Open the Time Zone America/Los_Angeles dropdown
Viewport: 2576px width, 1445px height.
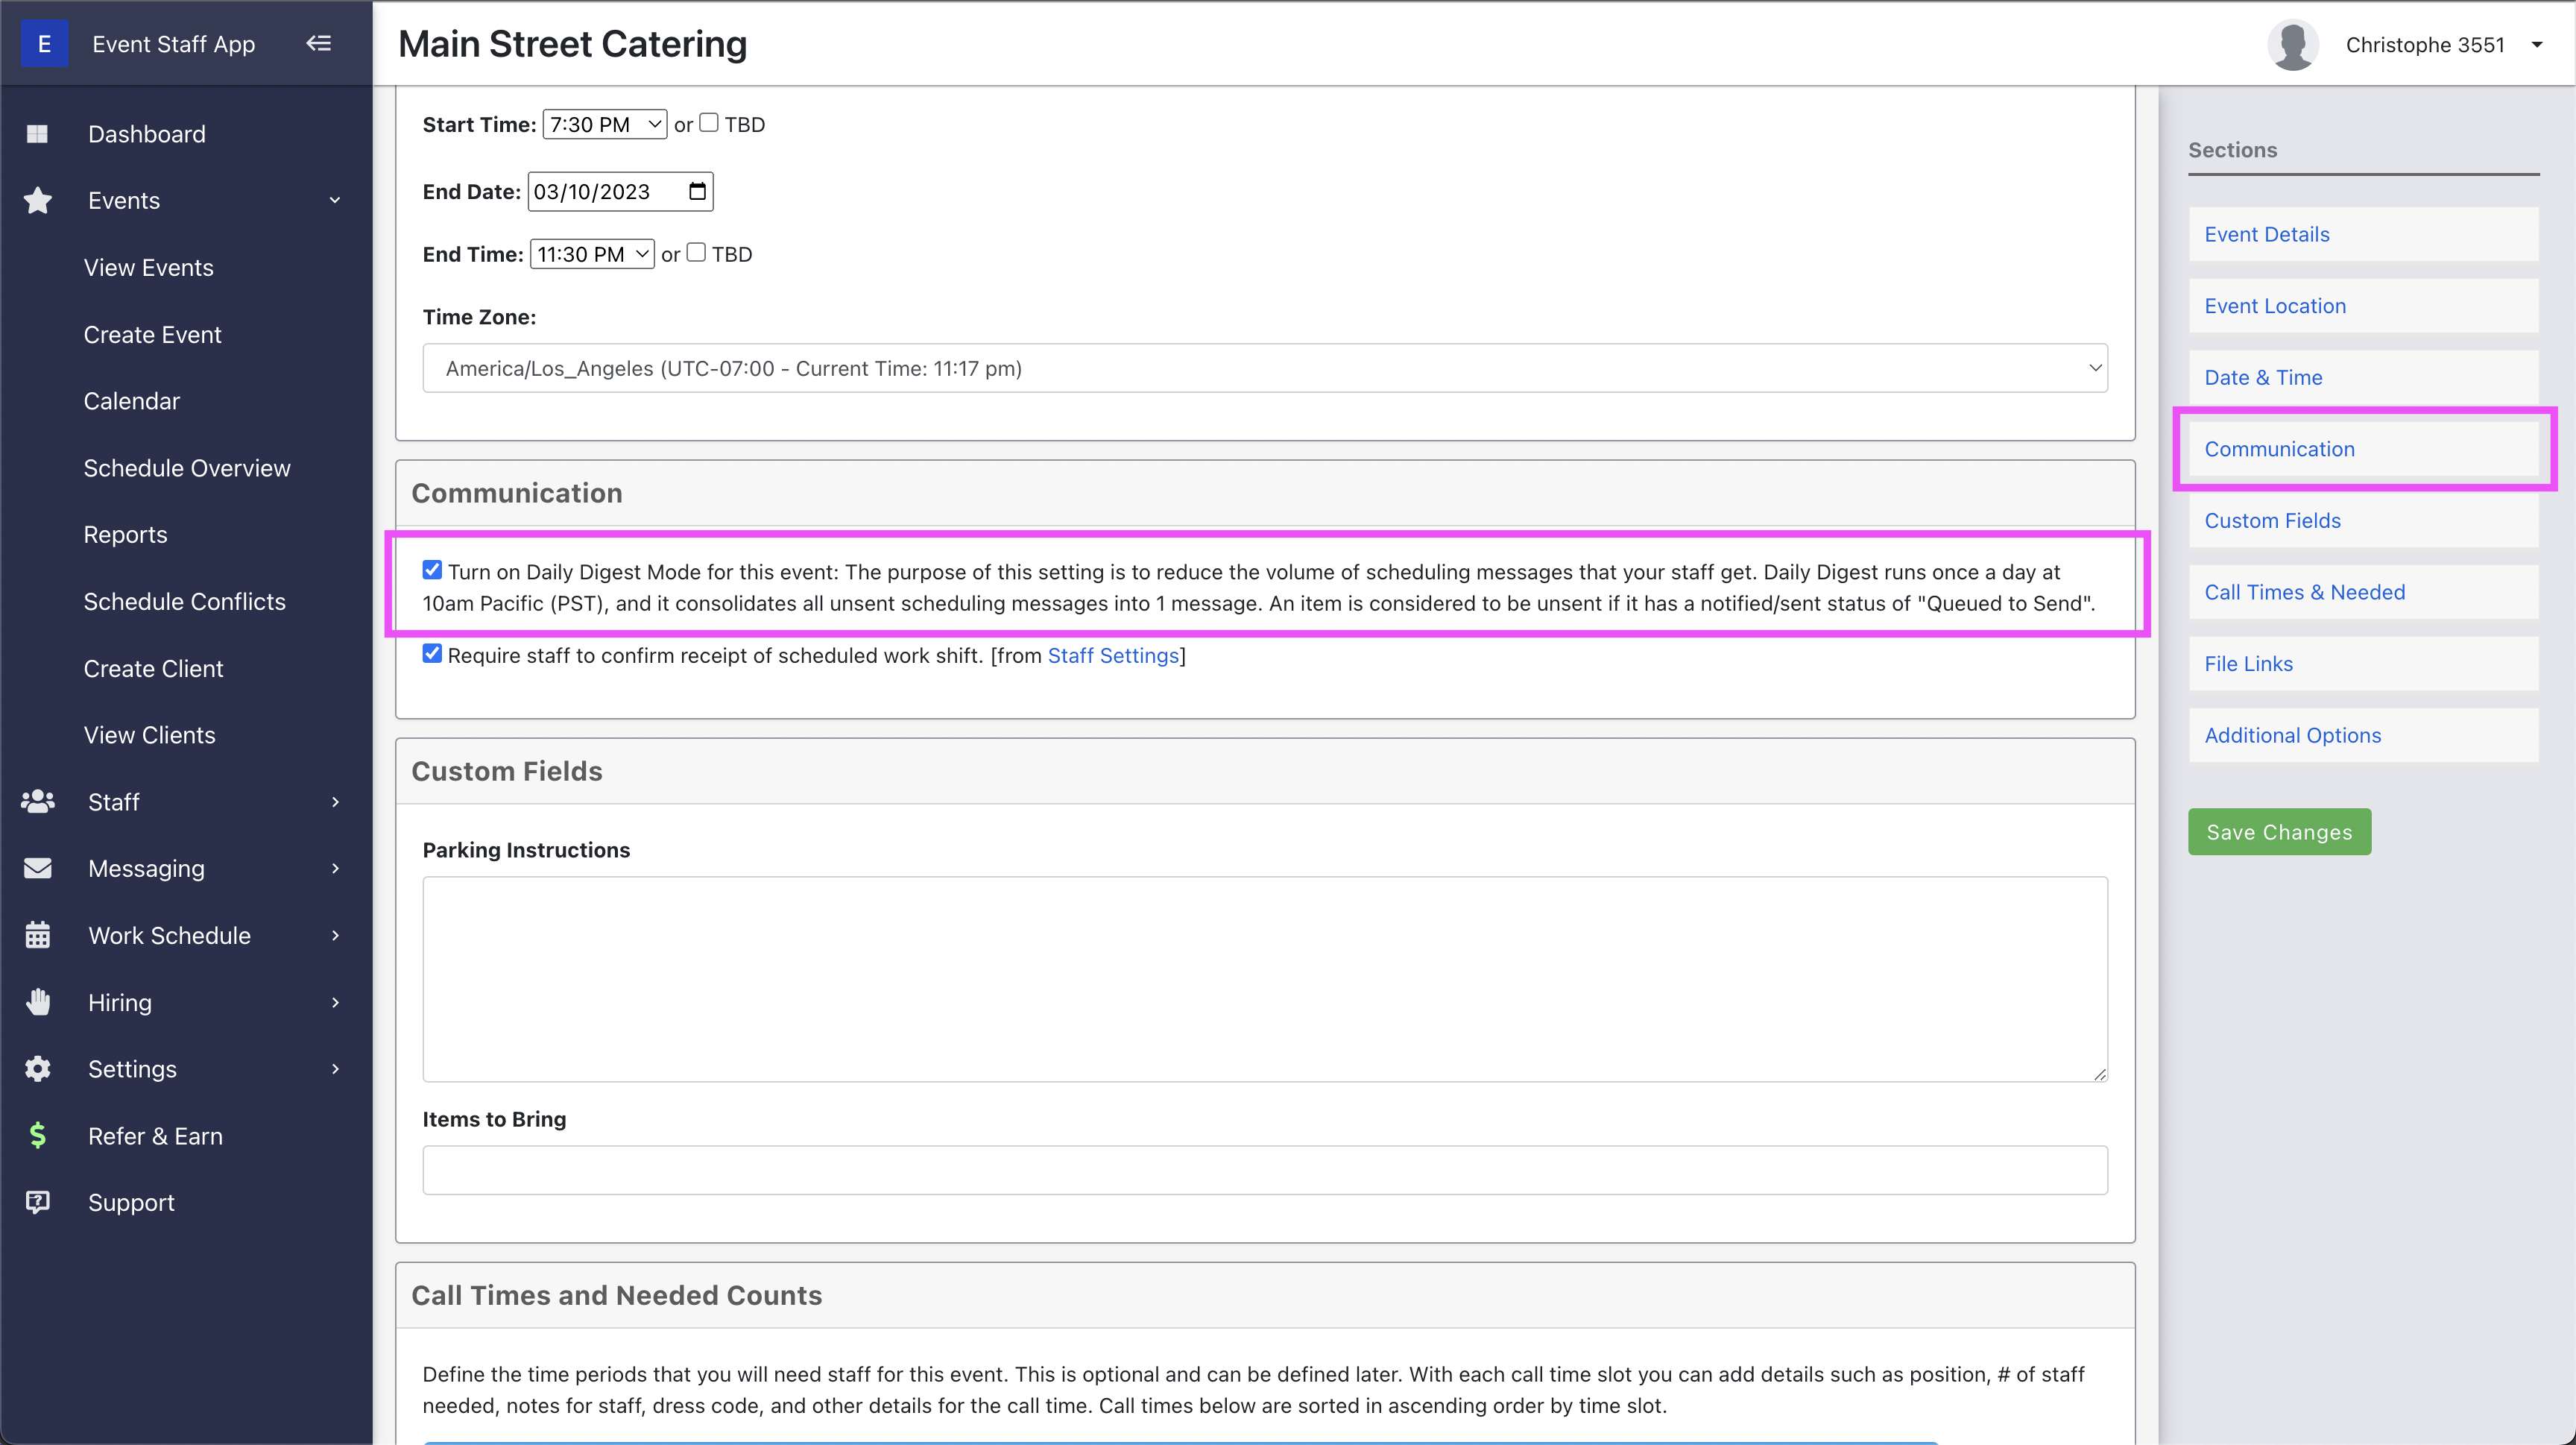[1265, 368]
